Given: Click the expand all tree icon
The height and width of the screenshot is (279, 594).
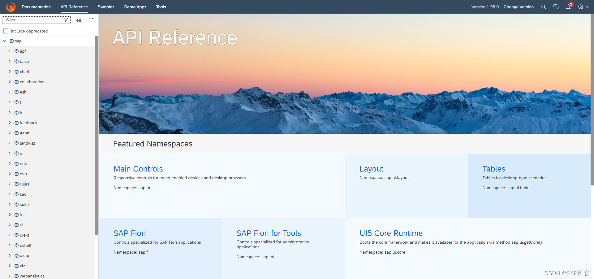Looking at the screenshot, I should [x=79, y=20].
